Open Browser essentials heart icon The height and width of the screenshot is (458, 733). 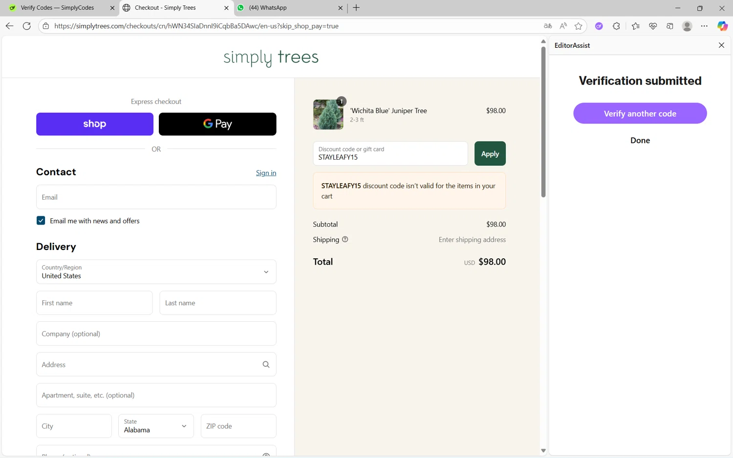pyautogui.click(x=653, y=26)
